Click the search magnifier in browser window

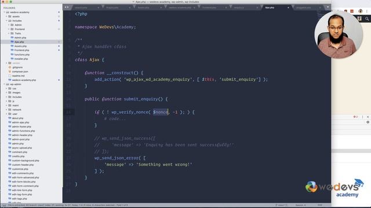point(367,18)
